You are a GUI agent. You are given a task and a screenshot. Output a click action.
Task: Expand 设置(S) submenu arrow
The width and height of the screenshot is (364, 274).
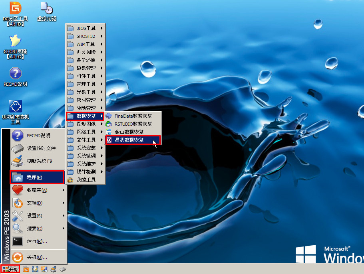click(x=64, y=216)
